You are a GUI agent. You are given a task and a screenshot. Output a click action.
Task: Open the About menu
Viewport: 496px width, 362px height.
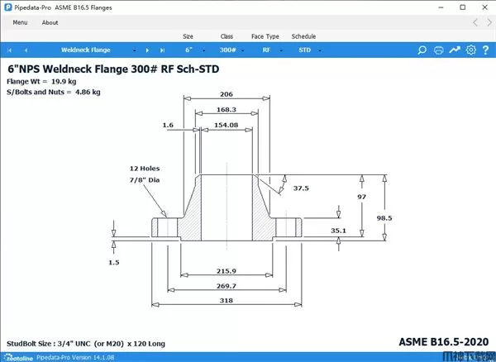[x=50, y=22]
